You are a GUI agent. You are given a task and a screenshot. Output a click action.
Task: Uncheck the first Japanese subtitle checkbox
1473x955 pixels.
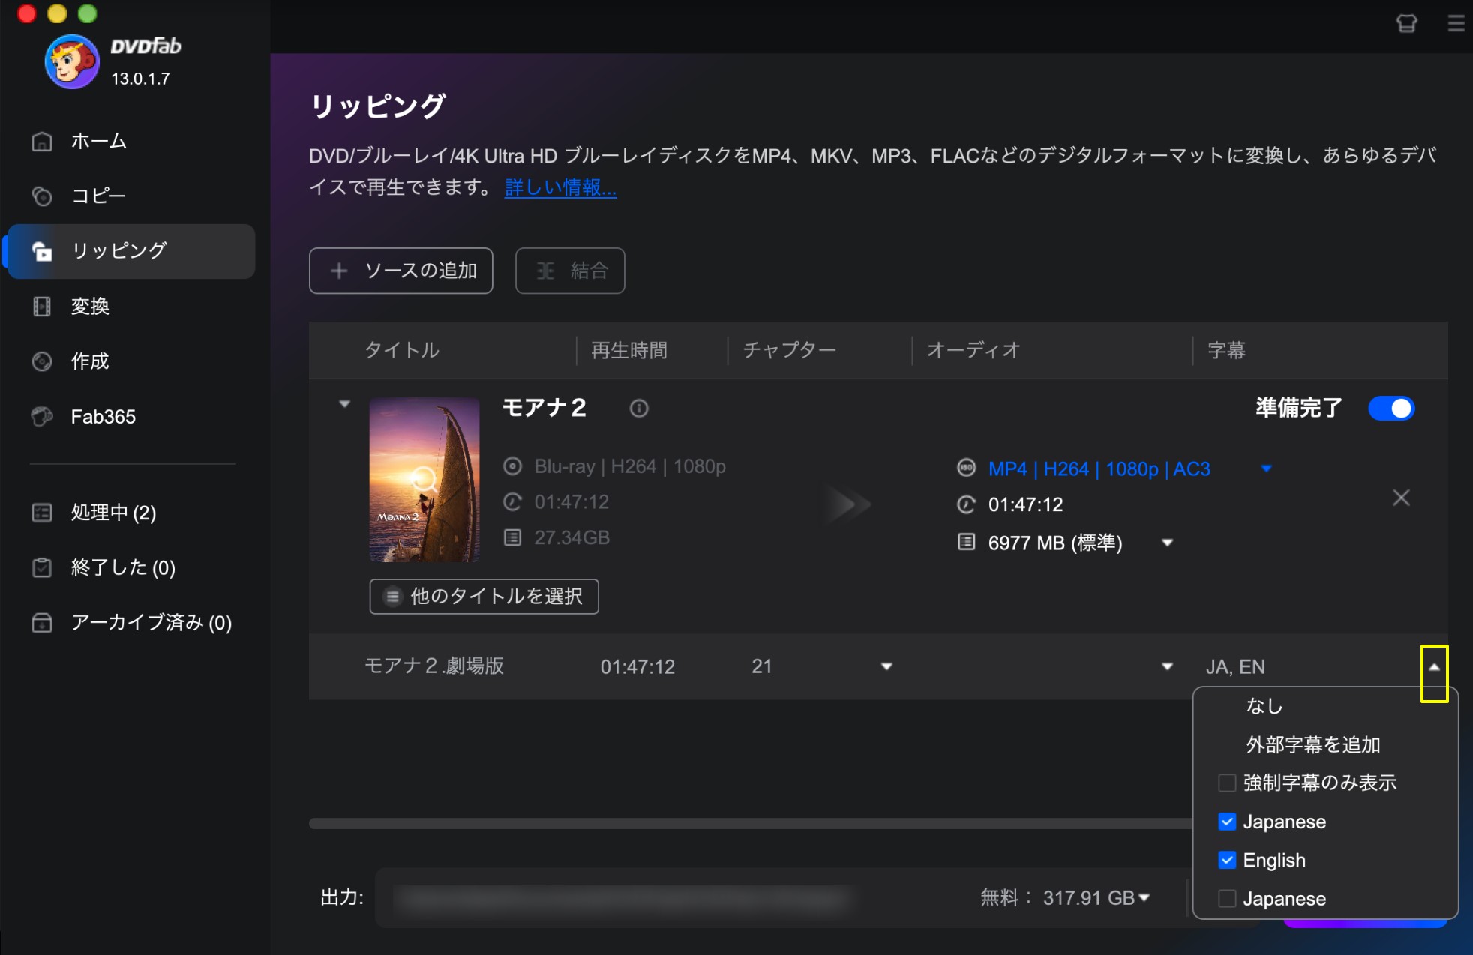coord(1227,822)
